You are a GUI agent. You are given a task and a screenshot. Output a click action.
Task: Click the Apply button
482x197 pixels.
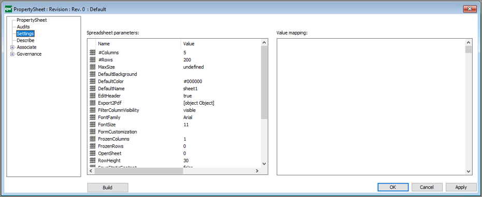tap(461, 187)
